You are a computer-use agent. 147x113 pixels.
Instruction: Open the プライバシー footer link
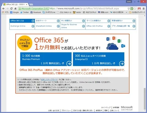tap(66, 111)
